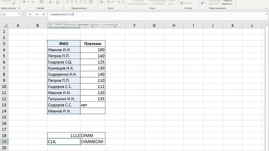Click payment value 135
This screenshot has height=151, width=269.
[92, 99]
